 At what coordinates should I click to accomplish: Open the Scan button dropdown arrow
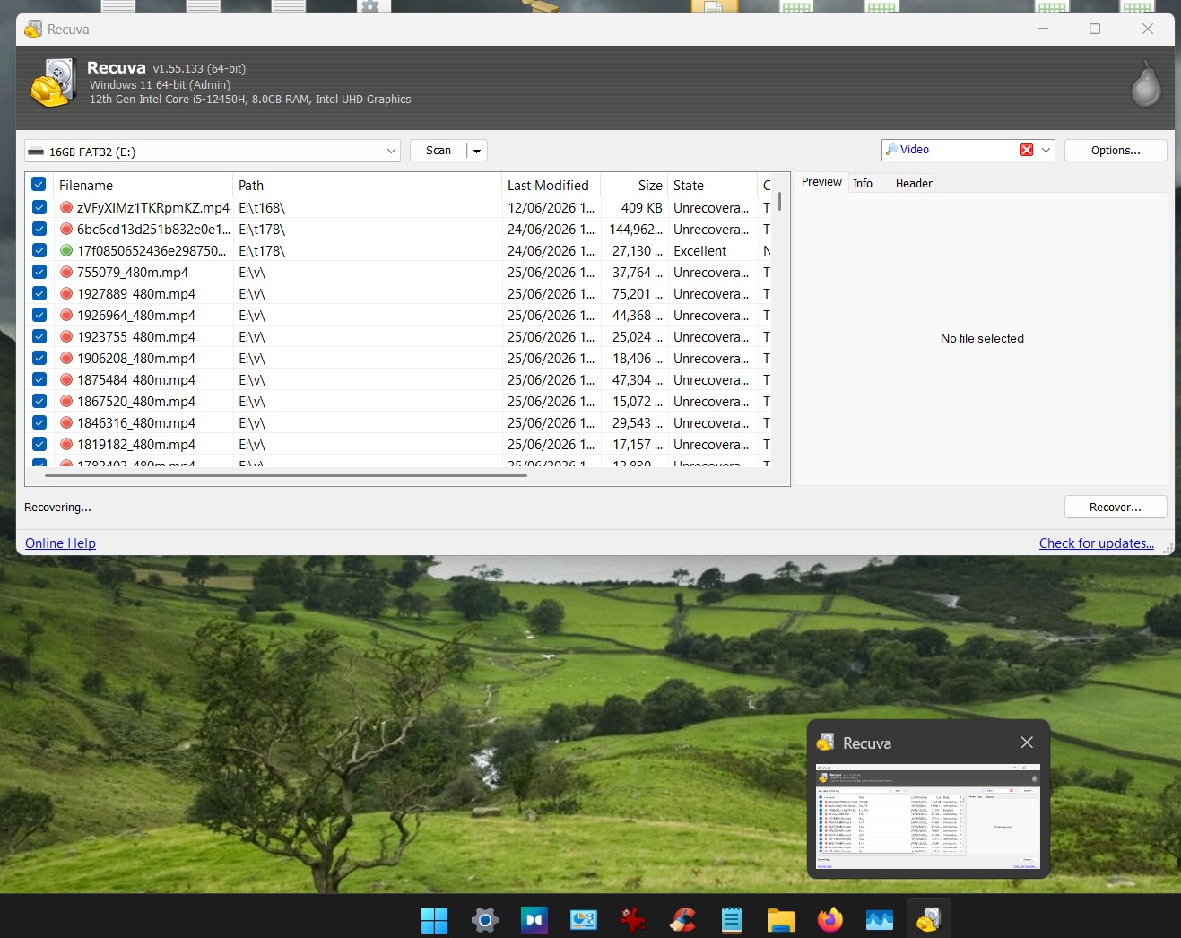477,151
